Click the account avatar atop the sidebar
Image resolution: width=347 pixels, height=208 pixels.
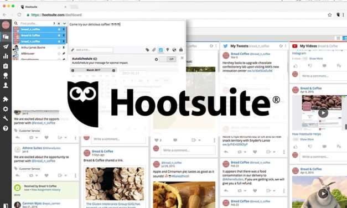[x=6, y=25]
